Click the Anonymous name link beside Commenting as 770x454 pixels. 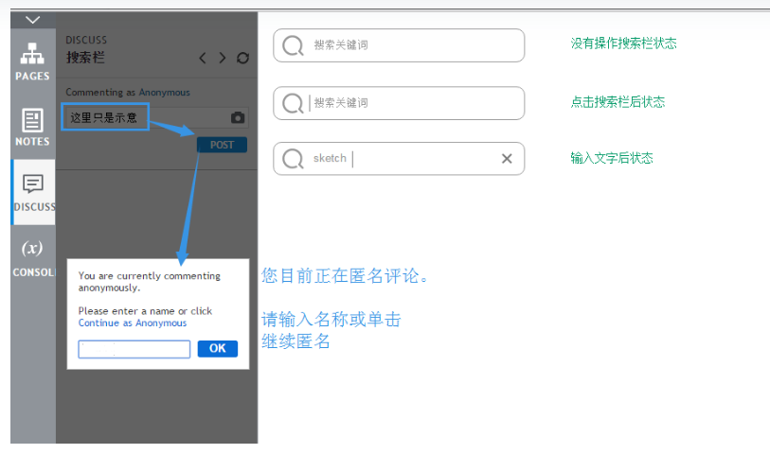click(165, 93)
